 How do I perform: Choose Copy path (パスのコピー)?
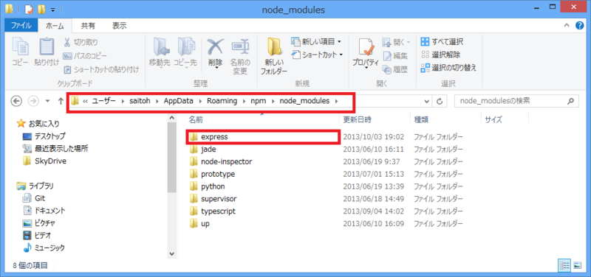(x=84, y=56)
